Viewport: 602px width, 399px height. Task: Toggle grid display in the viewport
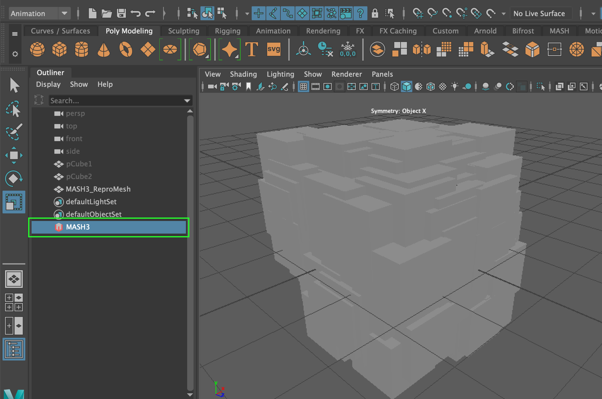(x=303, y=86)
